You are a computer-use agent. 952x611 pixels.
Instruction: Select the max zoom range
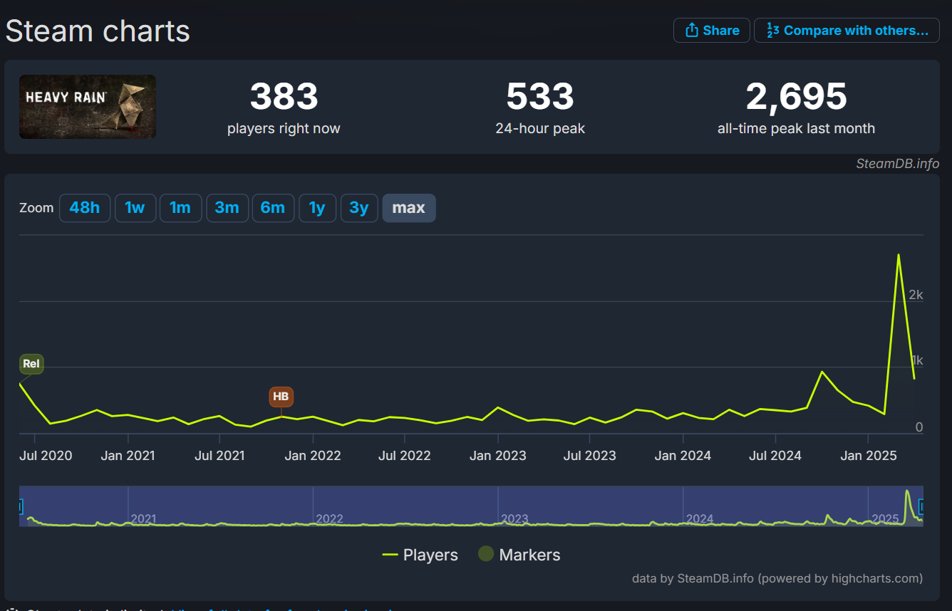[x=409, y=208]
